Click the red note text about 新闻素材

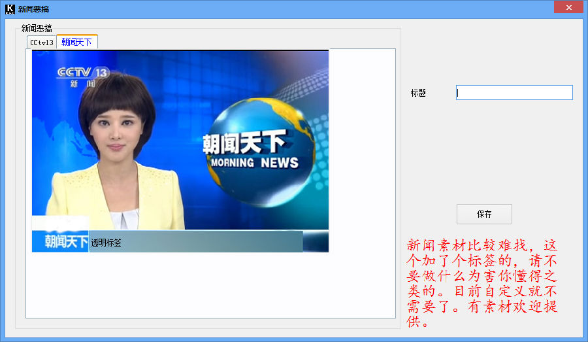[x=483, y=284]
